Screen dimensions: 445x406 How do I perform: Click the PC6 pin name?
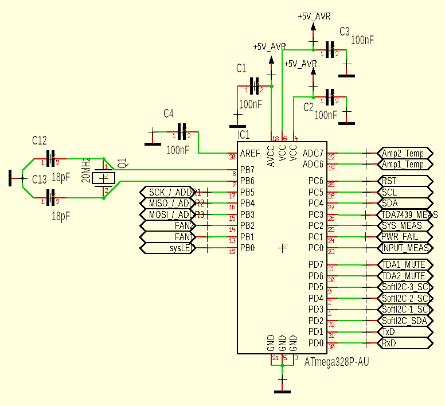(316, 181)
